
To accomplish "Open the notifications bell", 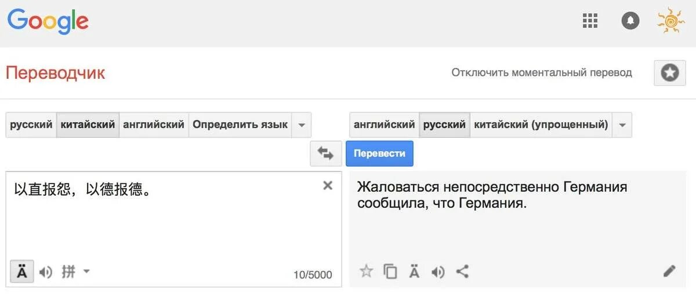I will tap(630, 21).
